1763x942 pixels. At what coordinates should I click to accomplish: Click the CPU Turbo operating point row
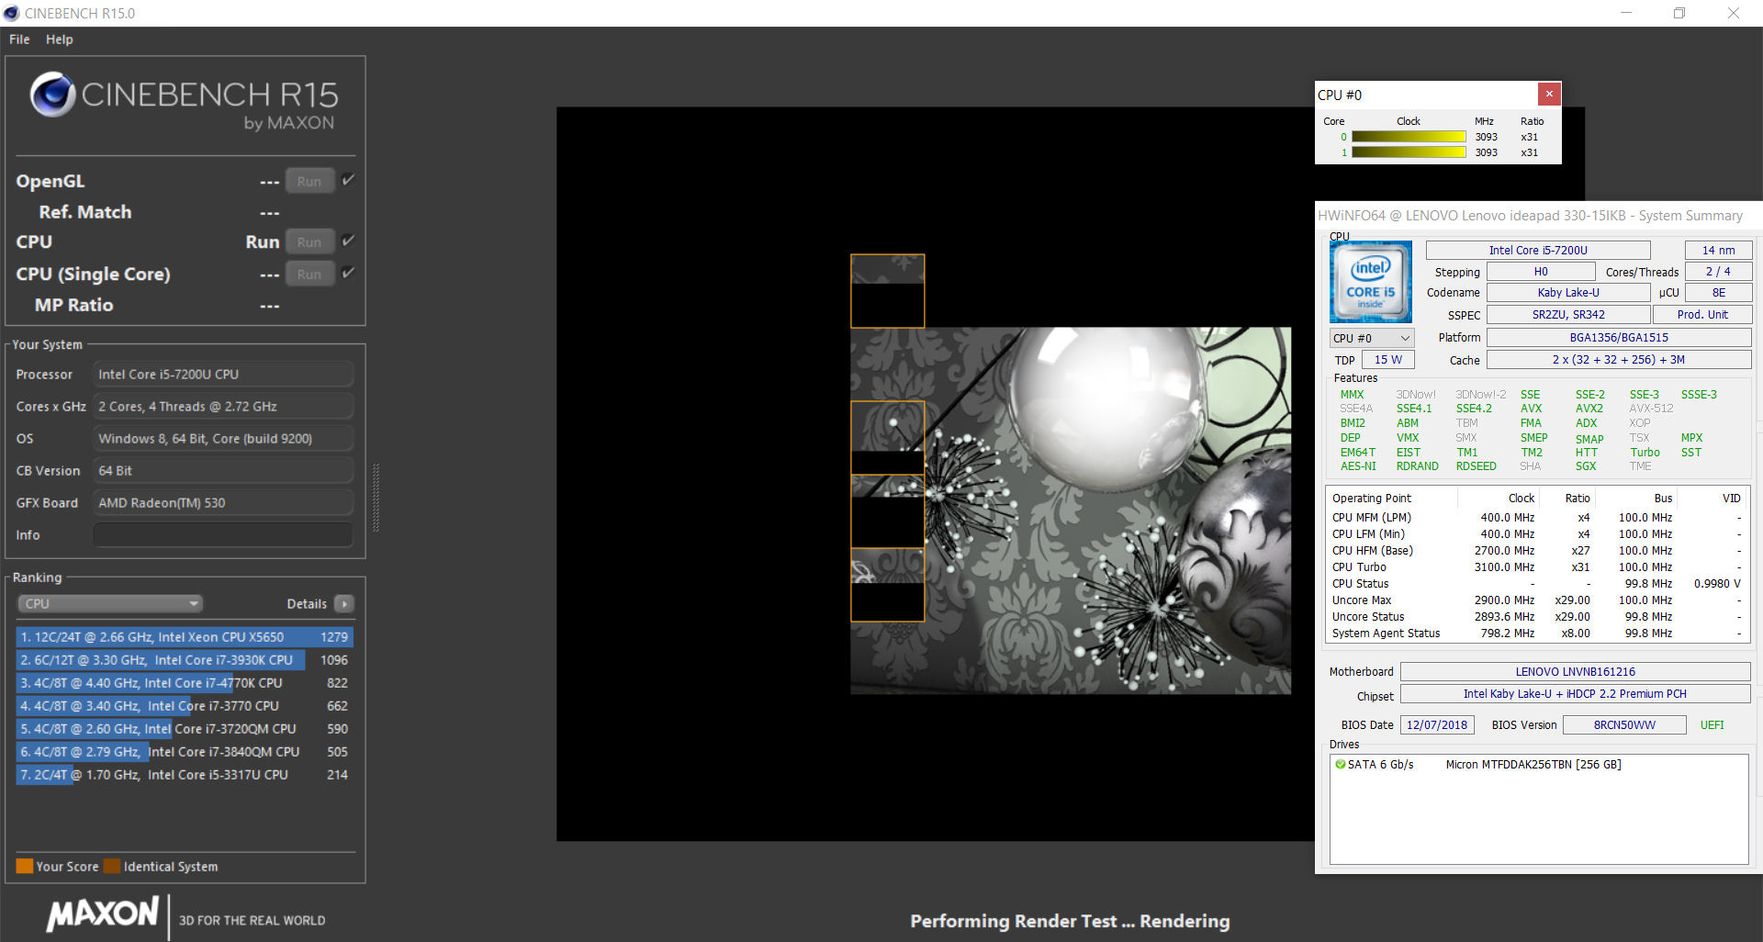click(1536, 566)
